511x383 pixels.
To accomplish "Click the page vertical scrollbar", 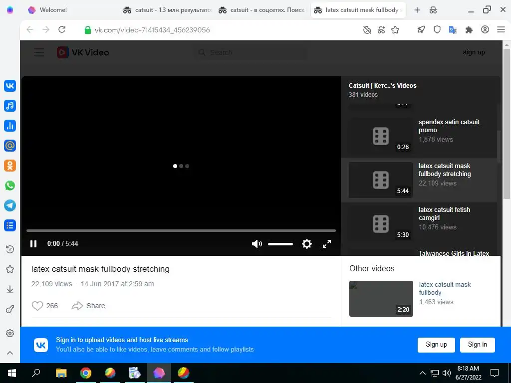I will pos(507,124).
